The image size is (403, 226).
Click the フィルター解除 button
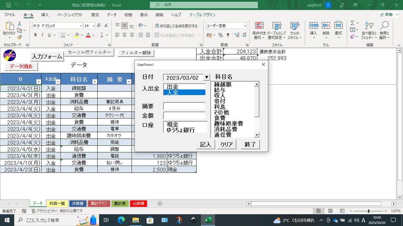coord(136,53)
